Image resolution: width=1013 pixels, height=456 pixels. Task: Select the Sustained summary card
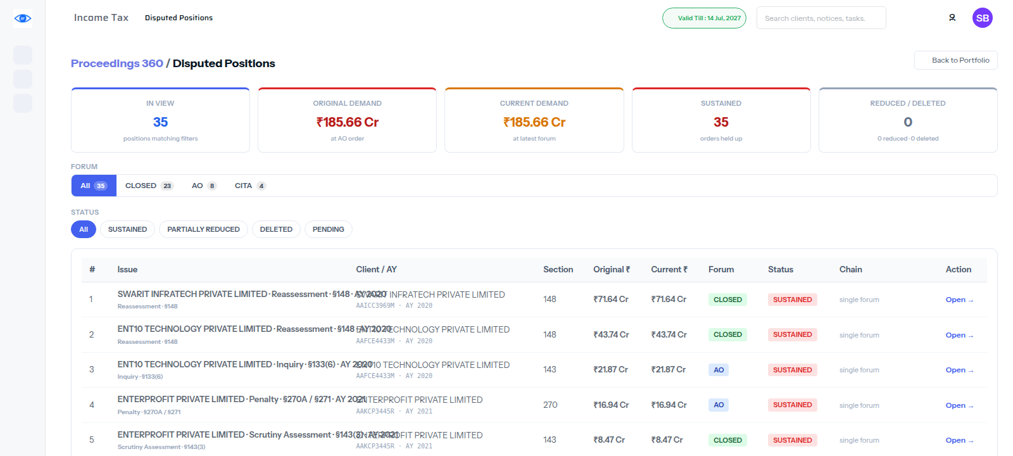click(721, 120)
